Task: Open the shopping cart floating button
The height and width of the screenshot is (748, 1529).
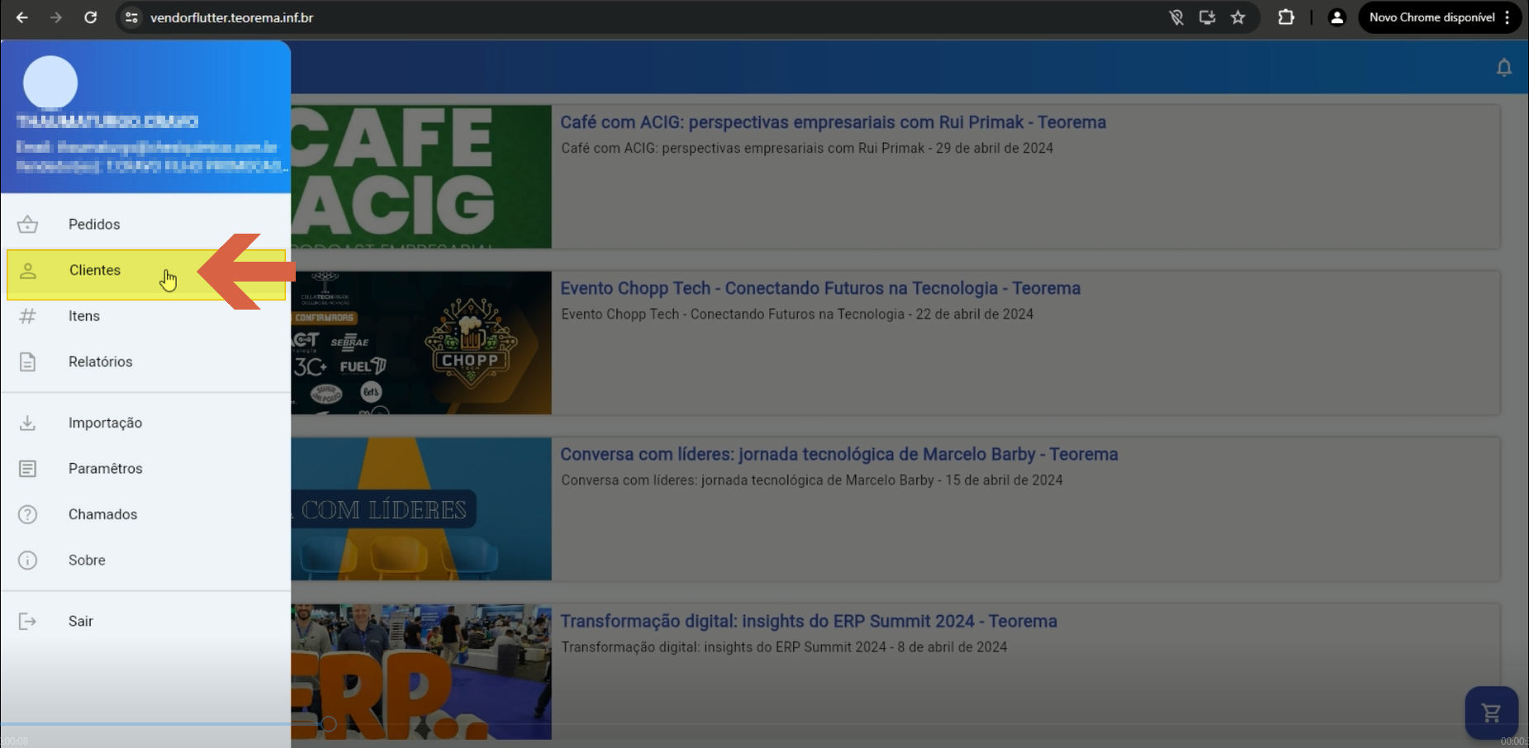Action: click(x=1491, y=712)
